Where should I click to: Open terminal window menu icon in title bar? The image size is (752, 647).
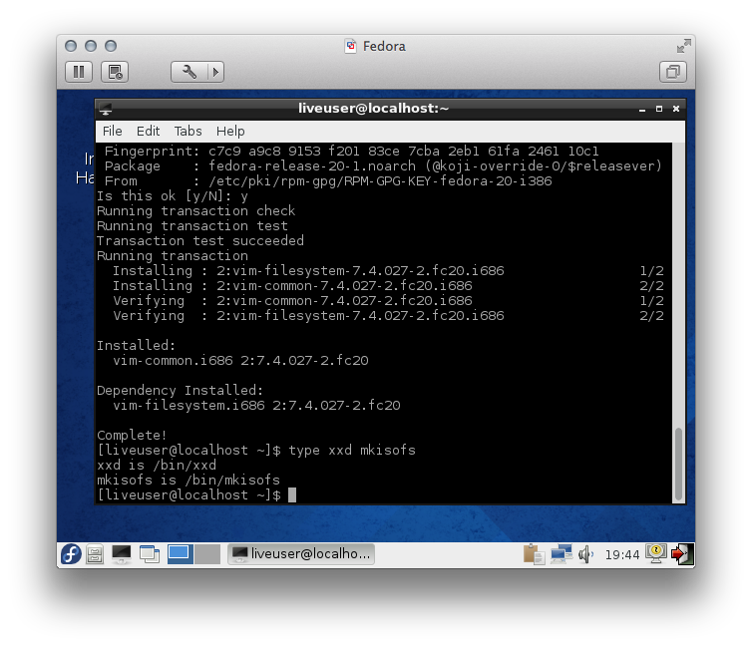point(106,110)
